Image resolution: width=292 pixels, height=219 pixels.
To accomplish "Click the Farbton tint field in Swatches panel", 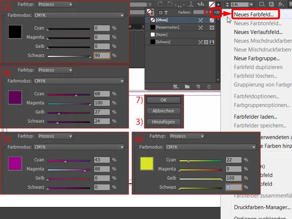I will pyautogui.click(x=199, y=12).
